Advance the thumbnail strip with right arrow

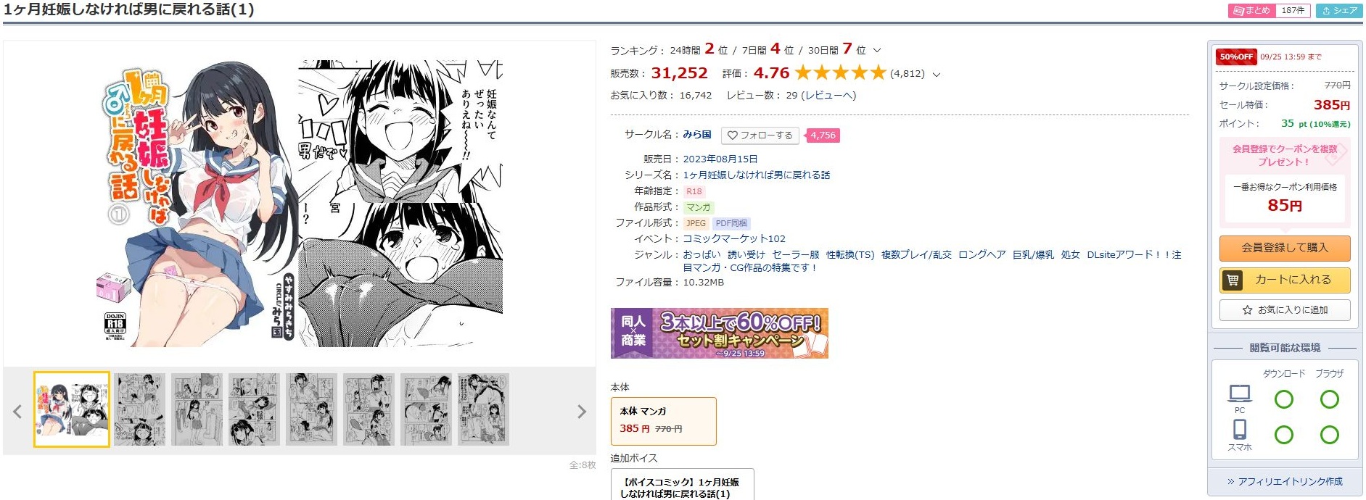coord(581,412)
